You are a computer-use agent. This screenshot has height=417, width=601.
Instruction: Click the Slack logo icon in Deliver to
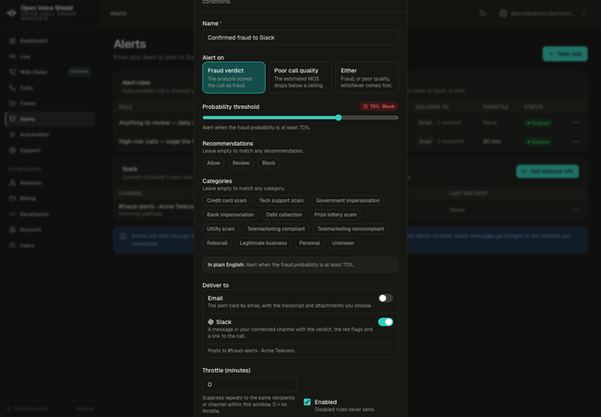(x=210, y=322)
